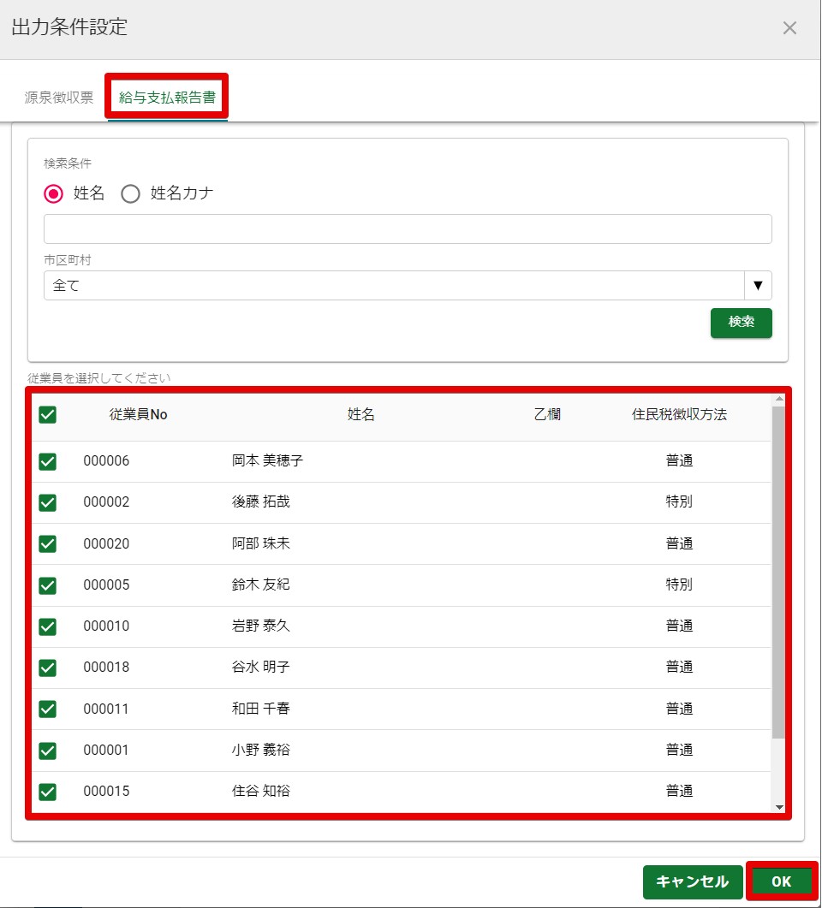Click the name search text field
Image resolution: width=822 pixels, height=908 pixels.
tap(408, 229)
